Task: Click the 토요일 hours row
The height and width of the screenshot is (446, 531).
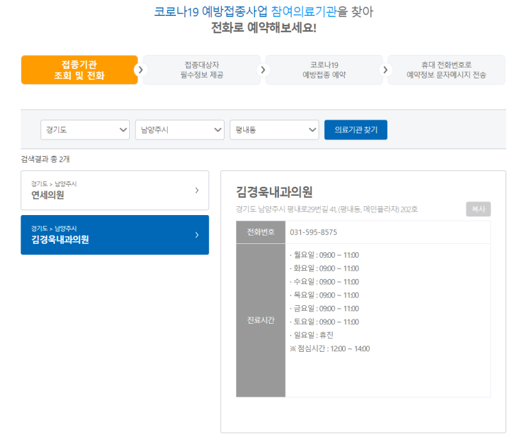Action: (x=324, y=322)
